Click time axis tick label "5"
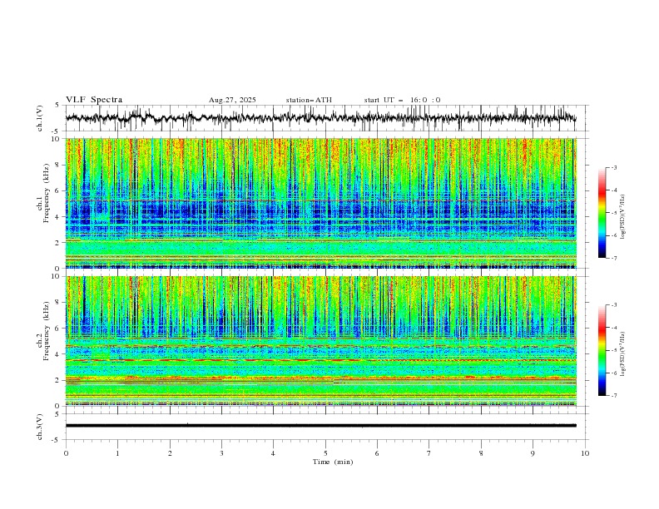Viewport: 659px width, 509px height. click(x=325, y=453)
